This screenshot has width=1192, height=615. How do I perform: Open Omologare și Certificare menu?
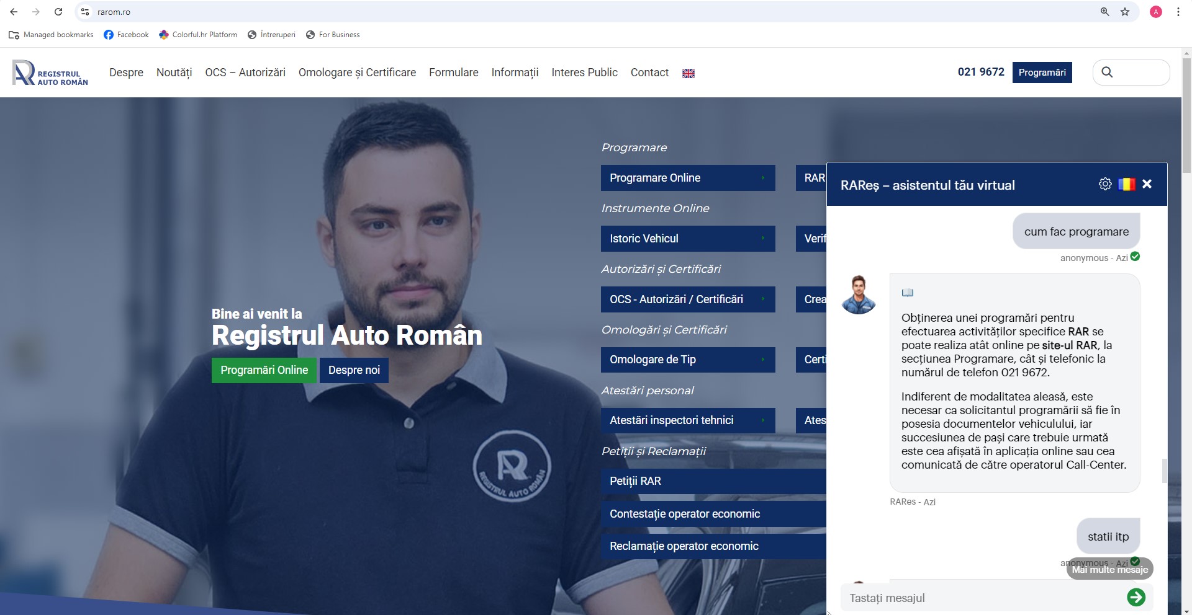[x=357, y=73]
